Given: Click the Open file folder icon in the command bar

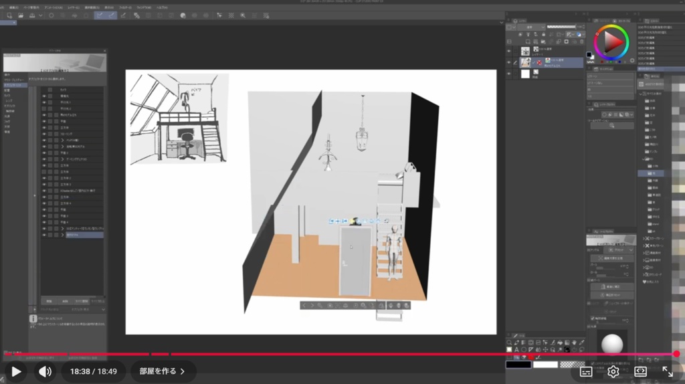Looking at the screenshot, I should click(x=21, y=15).
